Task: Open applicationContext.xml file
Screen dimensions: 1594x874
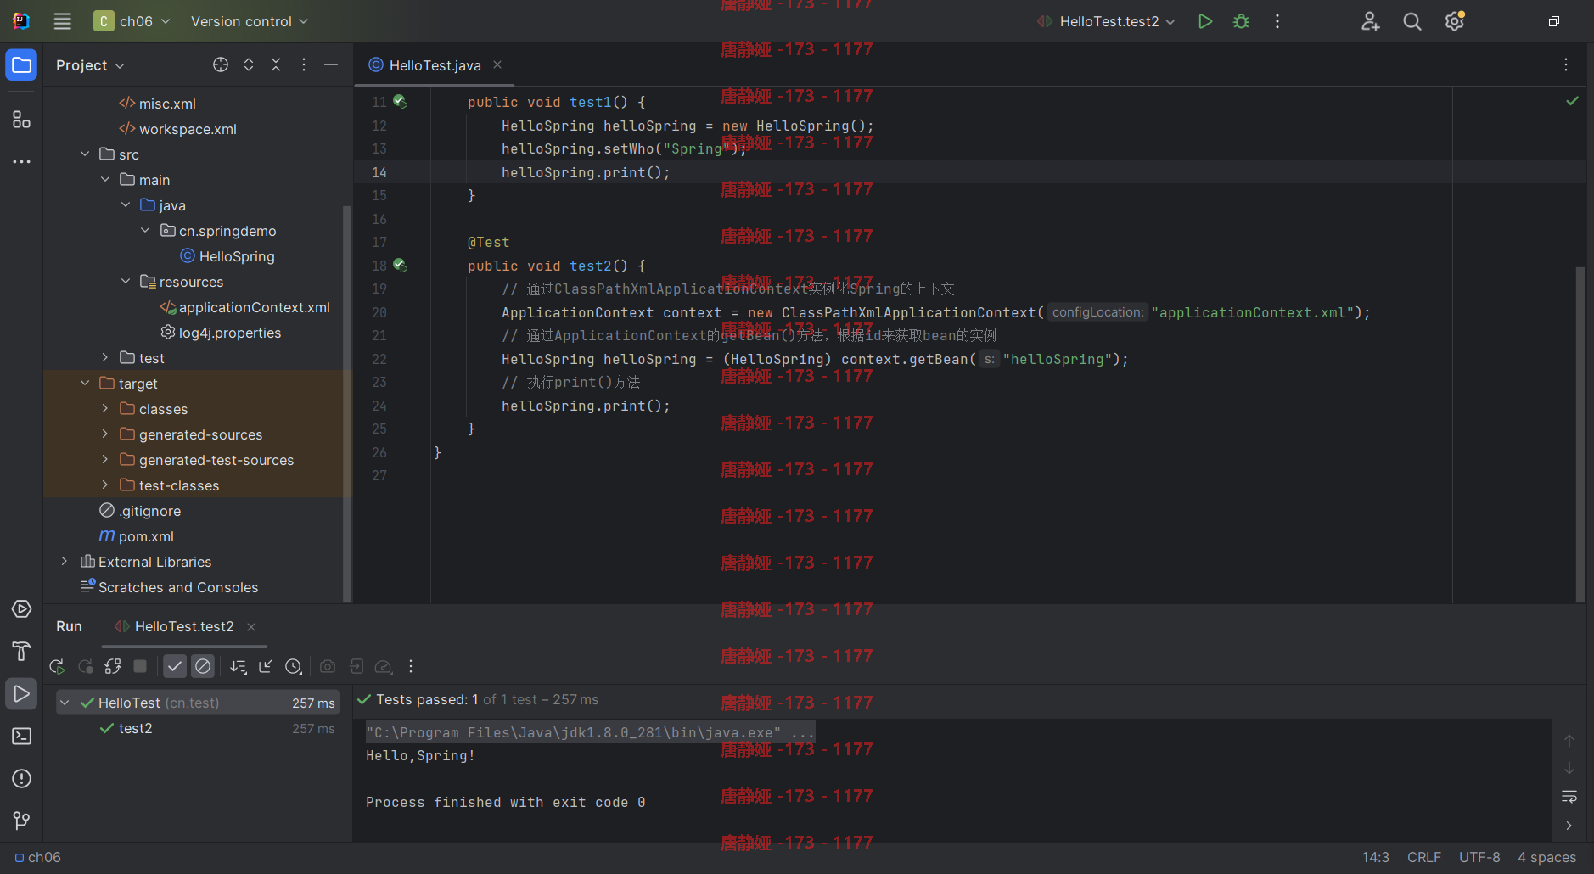Action: (x=244, y=307)
